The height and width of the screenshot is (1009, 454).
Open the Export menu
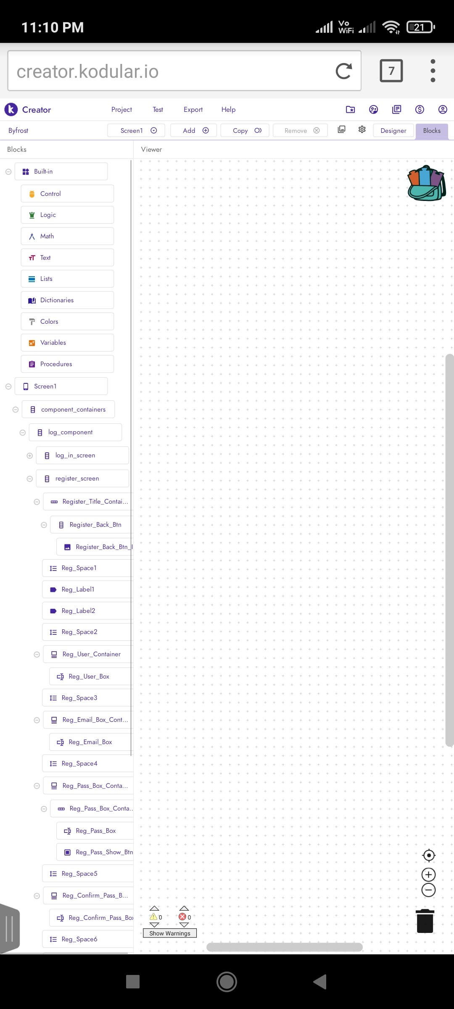193,109
